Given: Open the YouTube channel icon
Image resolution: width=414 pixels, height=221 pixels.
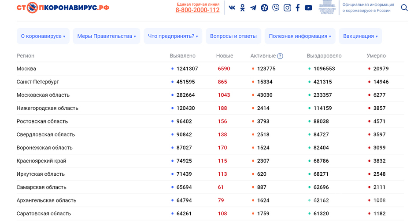Looking at the screenshot, I should coord(308,8).
